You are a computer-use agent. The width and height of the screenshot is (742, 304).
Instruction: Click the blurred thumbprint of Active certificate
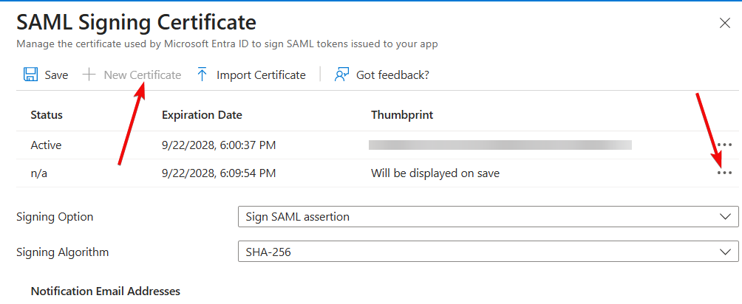point(500,145)
